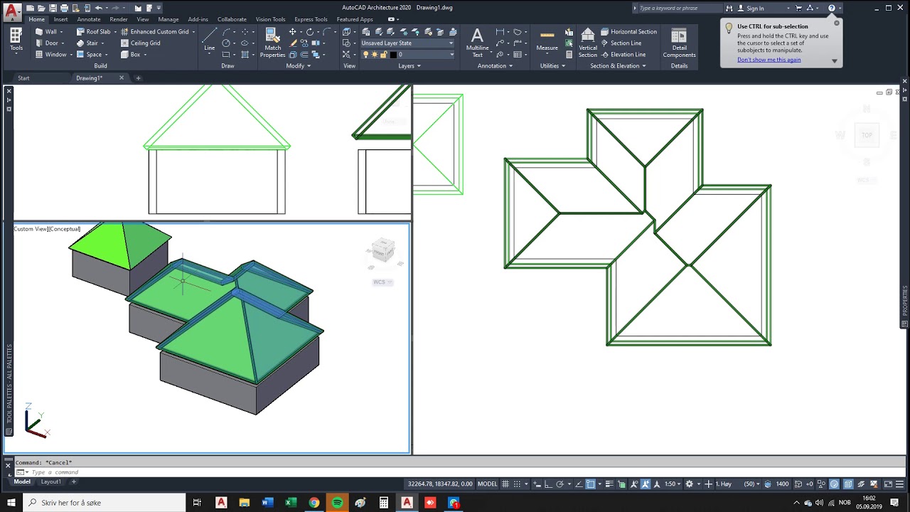Select the Window tool
The image size is (910, 512).
(50, 55)
